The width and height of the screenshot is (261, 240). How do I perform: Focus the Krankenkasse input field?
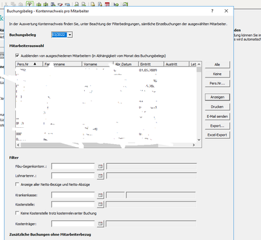73,195
